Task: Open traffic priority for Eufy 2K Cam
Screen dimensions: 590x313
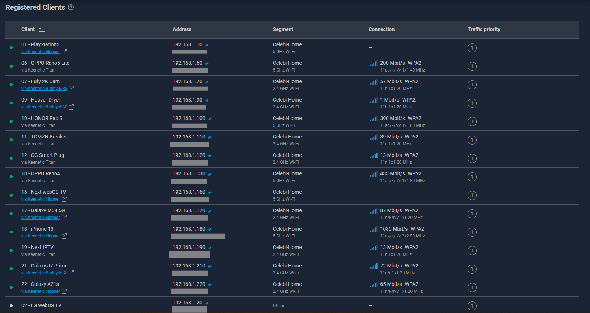Action: 472,85
